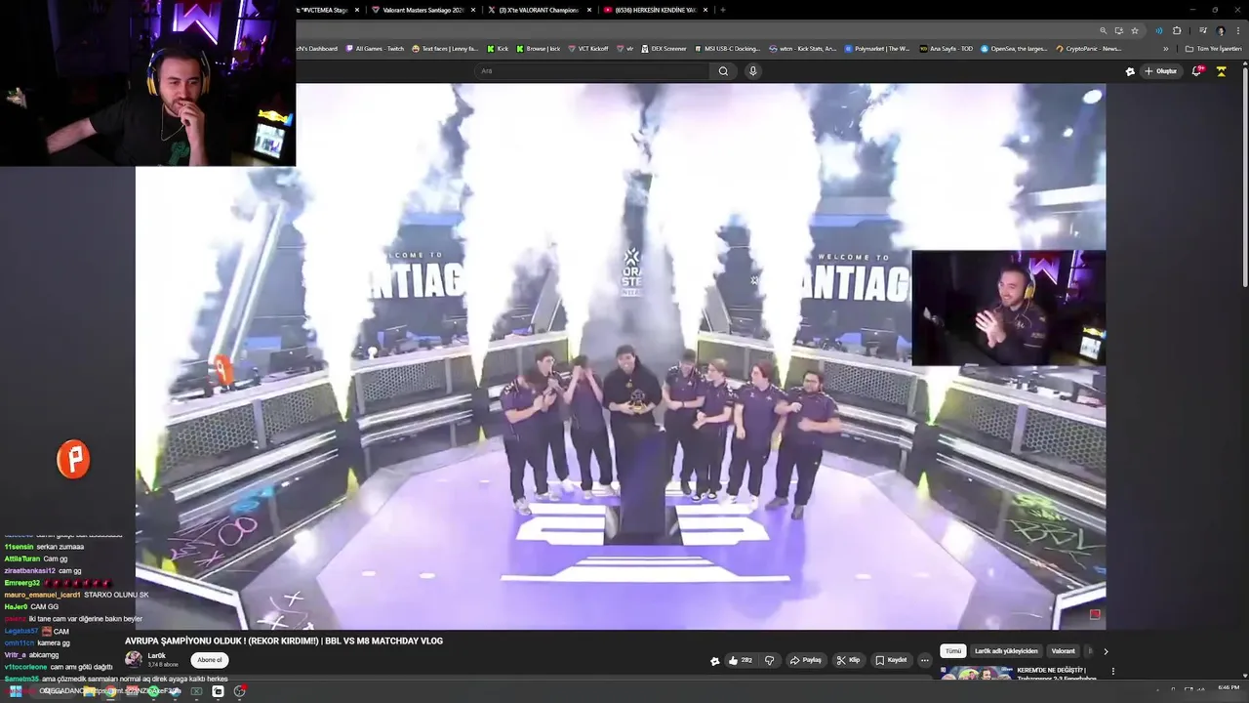Viewport: 1249px width, 703px height.
Task: Open the Lar0k channel avatar
Action: click(134, 659)
